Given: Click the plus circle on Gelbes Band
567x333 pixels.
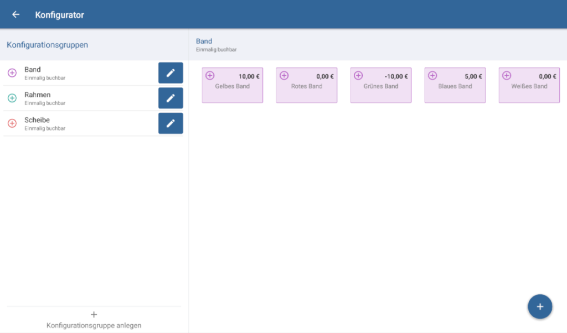Looking at the screenshot, I should [210, 76].
